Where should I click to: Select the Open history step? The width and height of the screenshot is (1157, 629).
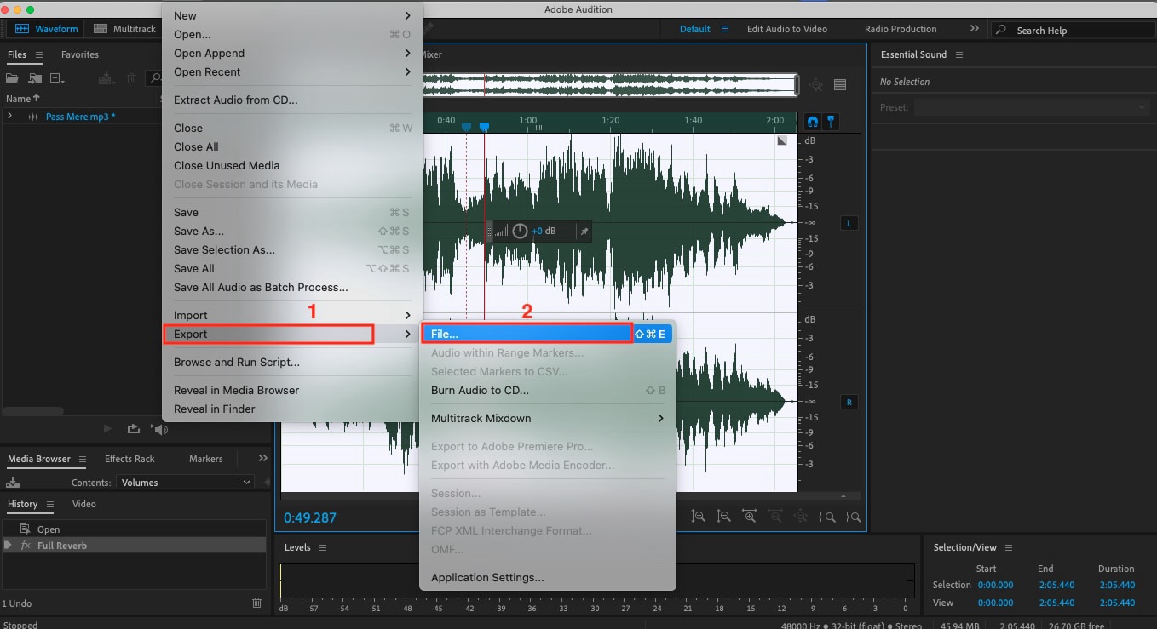coord(135,529)
